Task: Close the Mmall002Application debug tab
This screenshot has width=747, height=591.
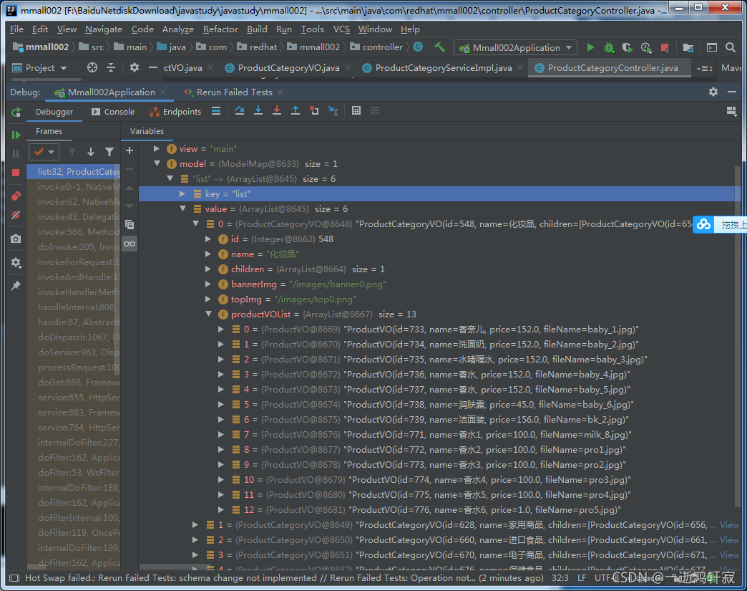Action: coord(163,92)
